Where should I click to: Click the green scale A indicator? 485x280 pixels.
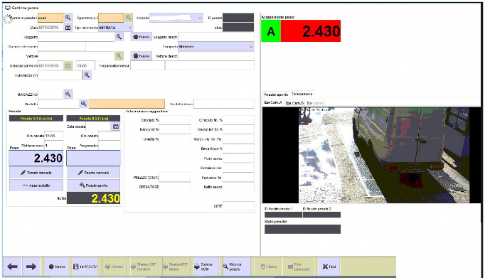pyautogui.click(x=271, y=31)
